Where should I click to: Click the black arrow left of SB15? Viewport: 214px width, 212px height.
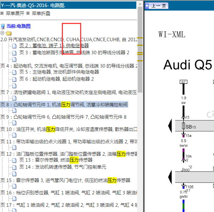[x=170, y=126]
